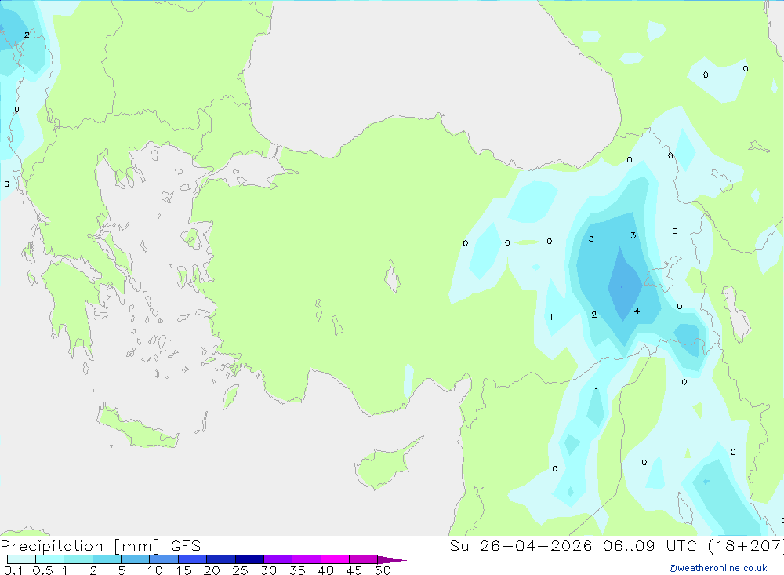Click the 35–40 mm violet legend swatch
Image resolution: width=784 pixels, height=575 pixels.
[x=307, y=559]
